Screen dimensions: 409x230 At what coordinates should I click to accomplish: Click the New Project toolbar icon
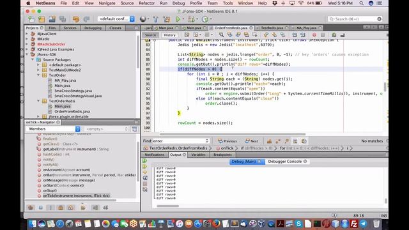42,19
